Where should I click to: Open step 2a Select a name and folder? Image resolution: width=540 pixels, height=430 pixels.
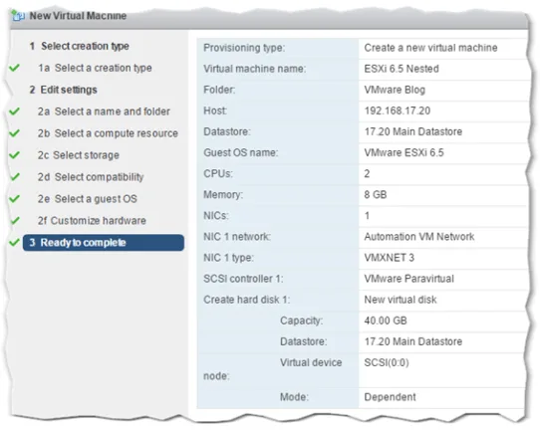pyautogui.click(x=104, y=111)
